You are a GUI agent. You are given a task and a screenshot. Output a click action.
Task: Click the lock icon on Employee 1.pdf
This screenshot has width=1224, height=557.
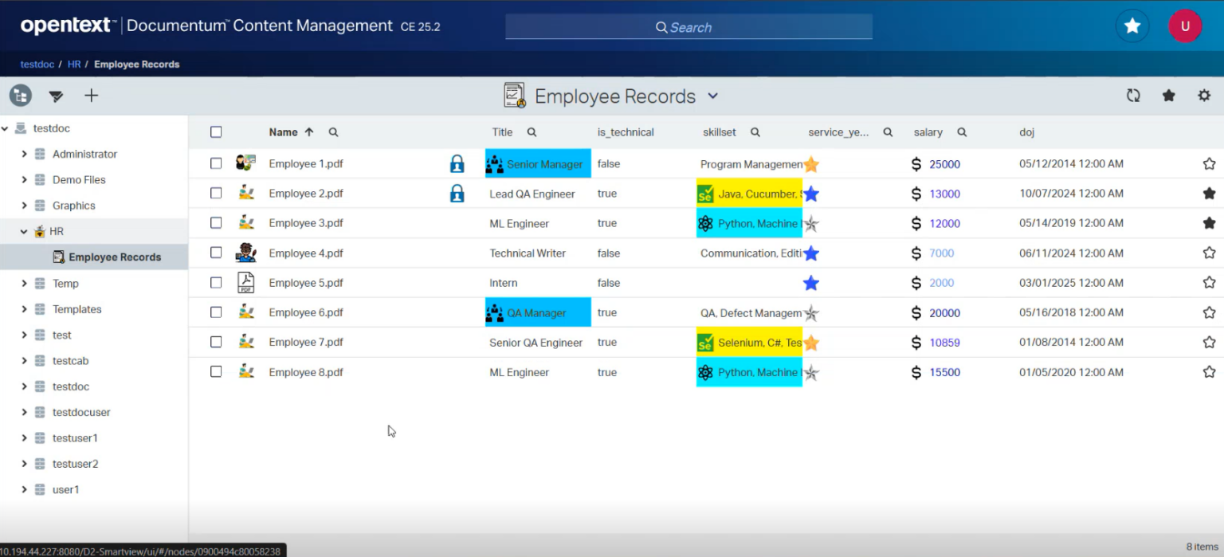(x=457, y=163)
